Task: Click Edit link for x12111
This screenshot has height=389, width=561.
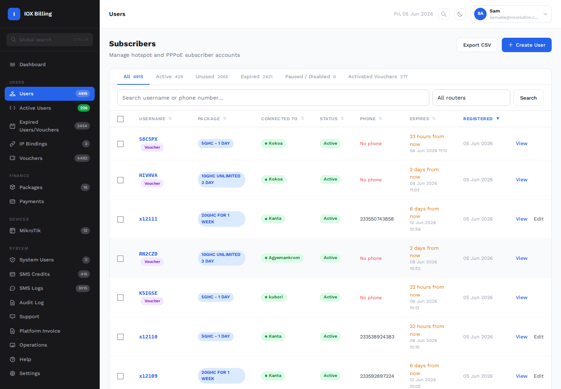Action: click(x=539, y=219)
